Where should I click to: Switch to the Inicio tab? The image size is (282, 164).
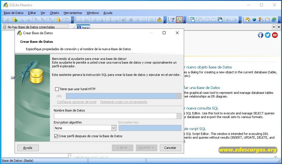(x=83, y=27)
